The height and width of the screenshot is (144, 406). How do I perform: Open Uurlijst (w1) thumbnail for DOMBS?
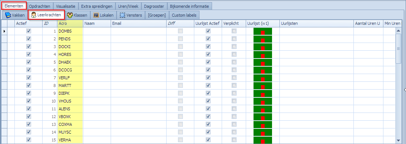262,31
